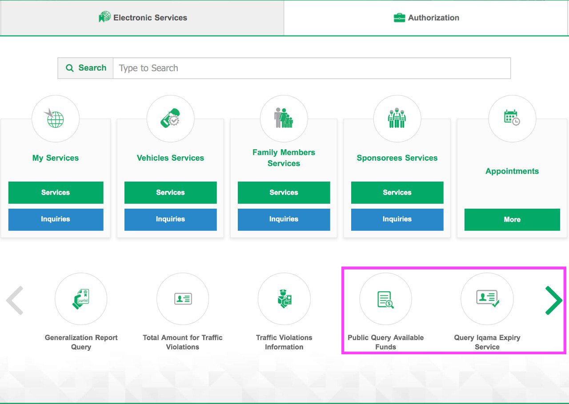Viewport: 569px width, 404px height.
Task: Click Inquiries button under Vehicles Services
Action: pyautogui.click(x=170, y=219)
